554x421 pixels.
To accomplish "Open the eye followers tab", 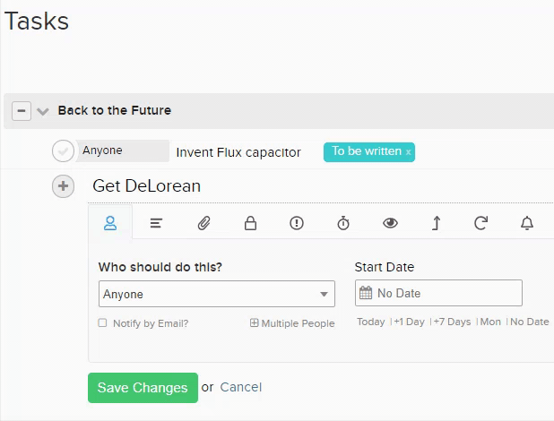I will (x=391, y=223).
